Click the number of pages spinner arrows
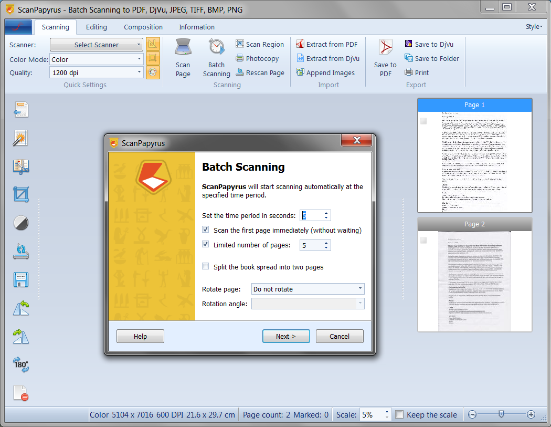 [x=326, y=245]
